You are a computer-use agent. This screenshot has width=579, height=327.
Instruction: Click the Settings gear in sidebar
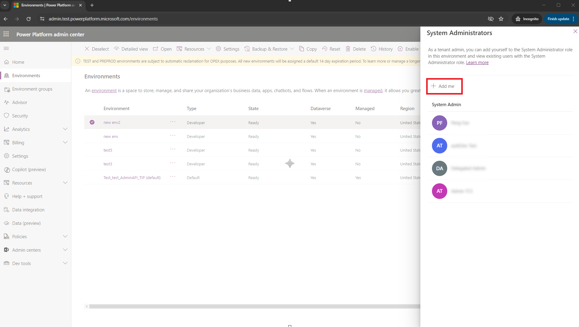(6, 156)
